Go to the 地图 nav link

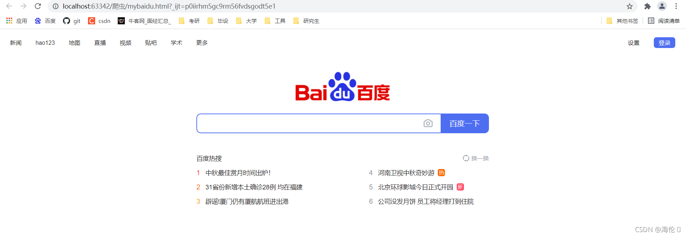[x=74, y=43]
